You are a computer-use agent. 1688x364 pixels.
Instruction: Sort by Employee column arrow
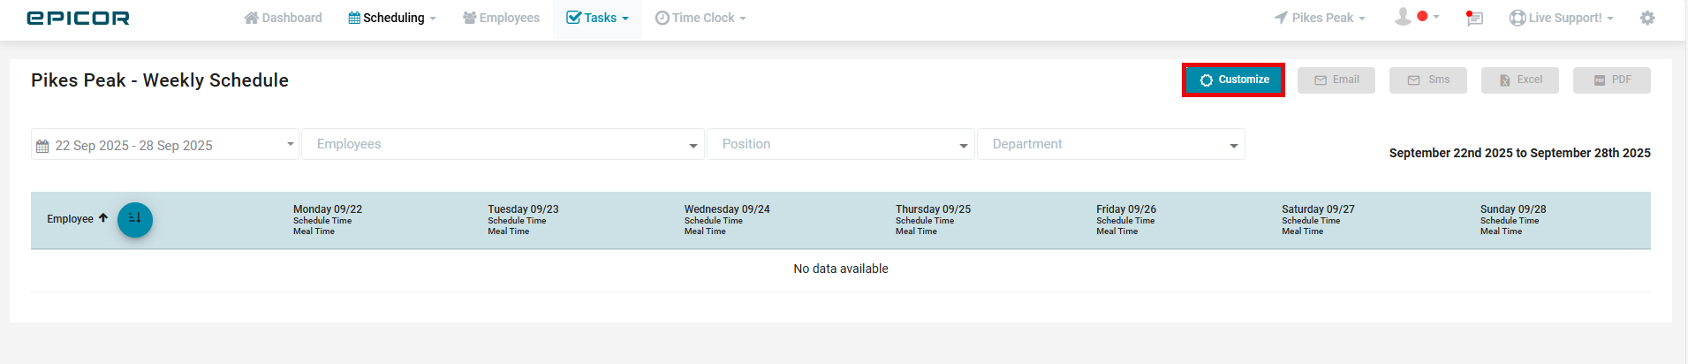[103, 218]
